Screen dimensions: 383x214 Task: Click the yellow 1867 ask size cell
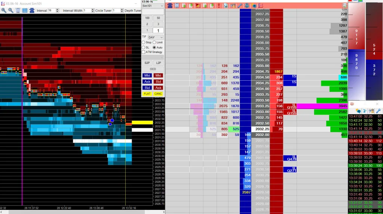[x=276, y=71]
